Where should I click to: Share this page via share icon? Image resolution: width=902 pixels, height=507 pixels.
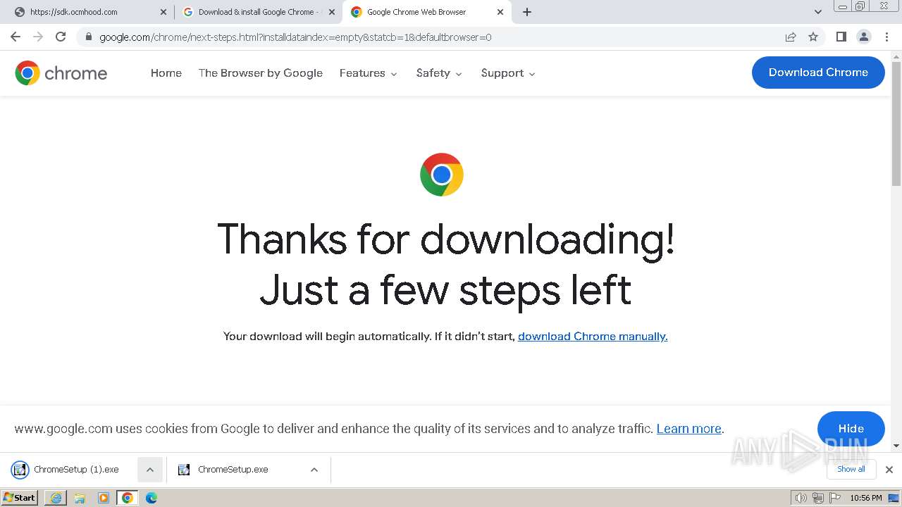coord(791,37)
